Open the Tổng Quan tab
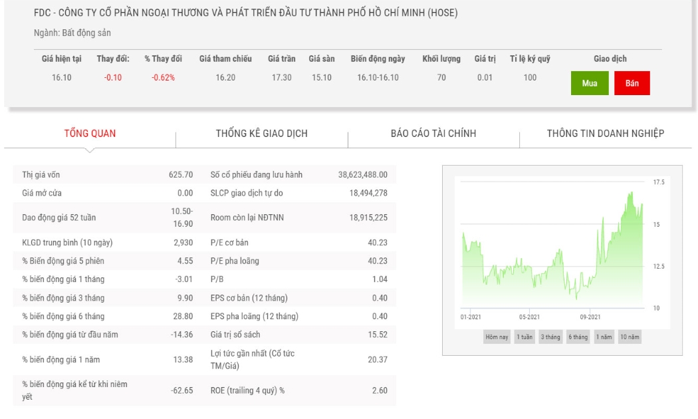This screenshot has height=419, width=698. (90, 134)
